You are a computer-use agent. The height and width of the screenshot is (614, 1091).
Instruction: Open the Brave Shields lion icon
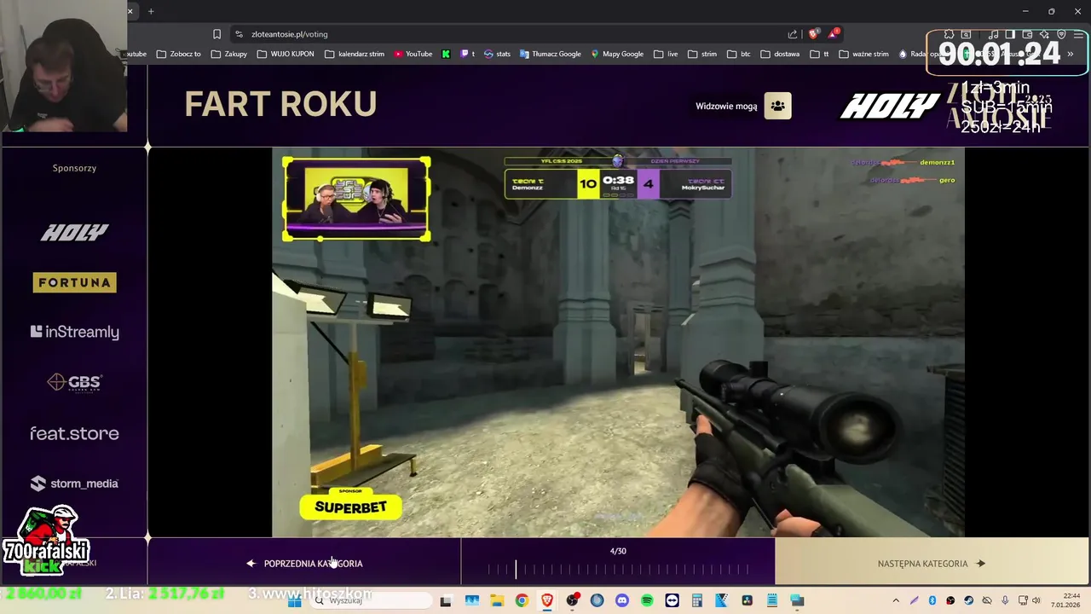coord(813,34)
